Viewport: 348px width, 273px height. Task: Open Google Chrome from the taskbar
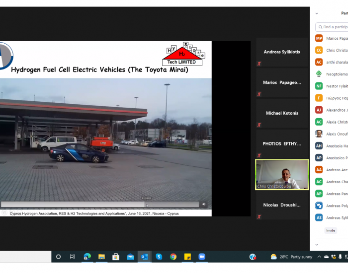pyautogui.click(x=173, y=257)
